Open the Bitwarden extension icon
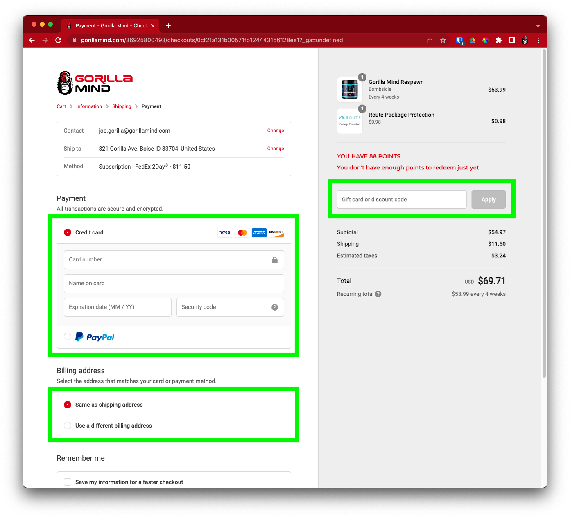The width and height of the screenshot is (570, 518). point(459,40)
